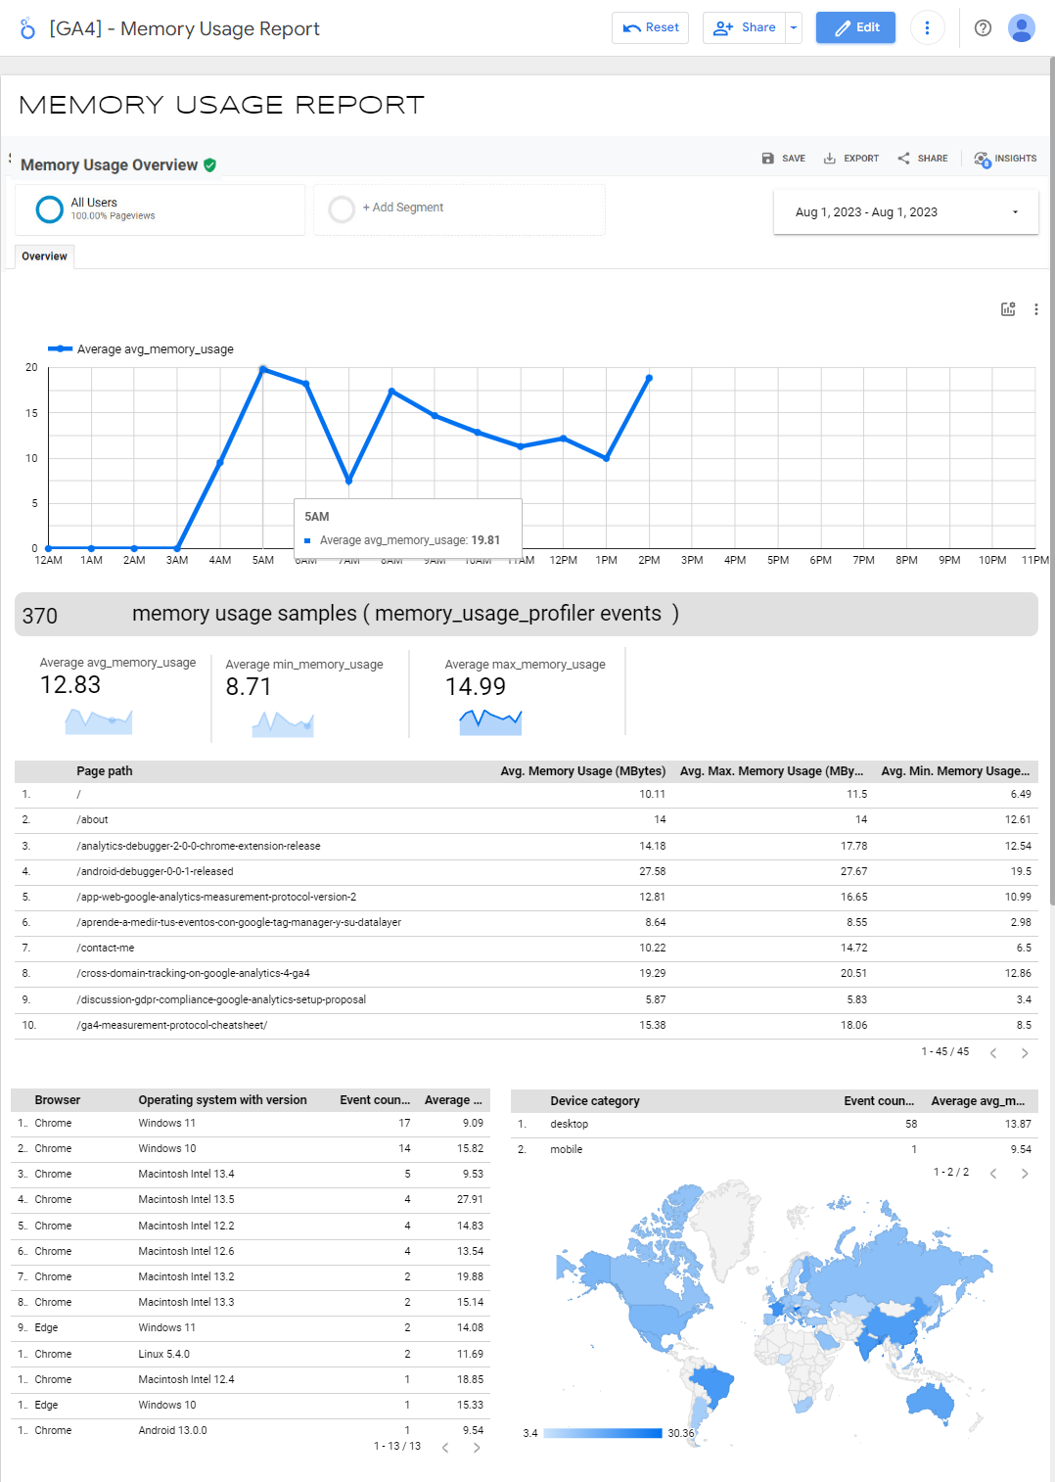The width and height of the screenshot is (1055, 1482).
Task: Click the blue Edit button
Action: point(855,28)
